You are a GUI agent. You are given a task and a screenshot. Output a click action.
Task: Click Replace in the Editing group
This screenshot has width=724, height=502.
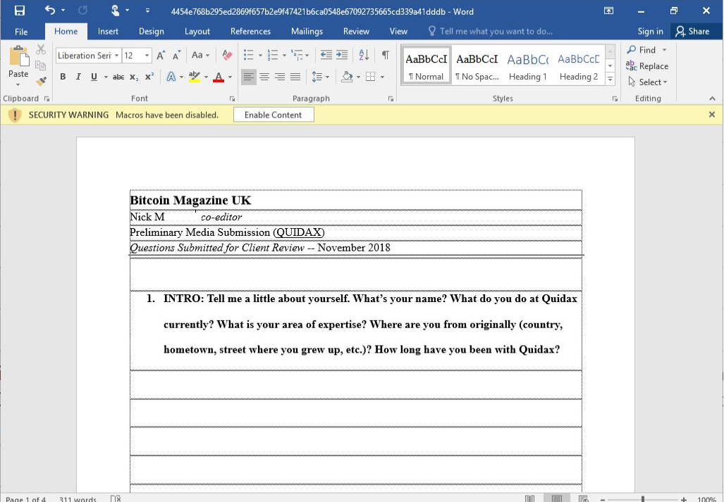[x=647, y=66]
